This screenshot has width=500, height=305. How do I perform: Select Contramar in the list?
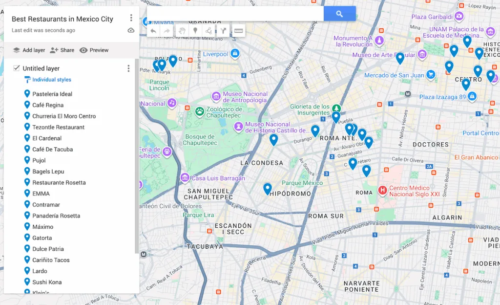point(46,204)
